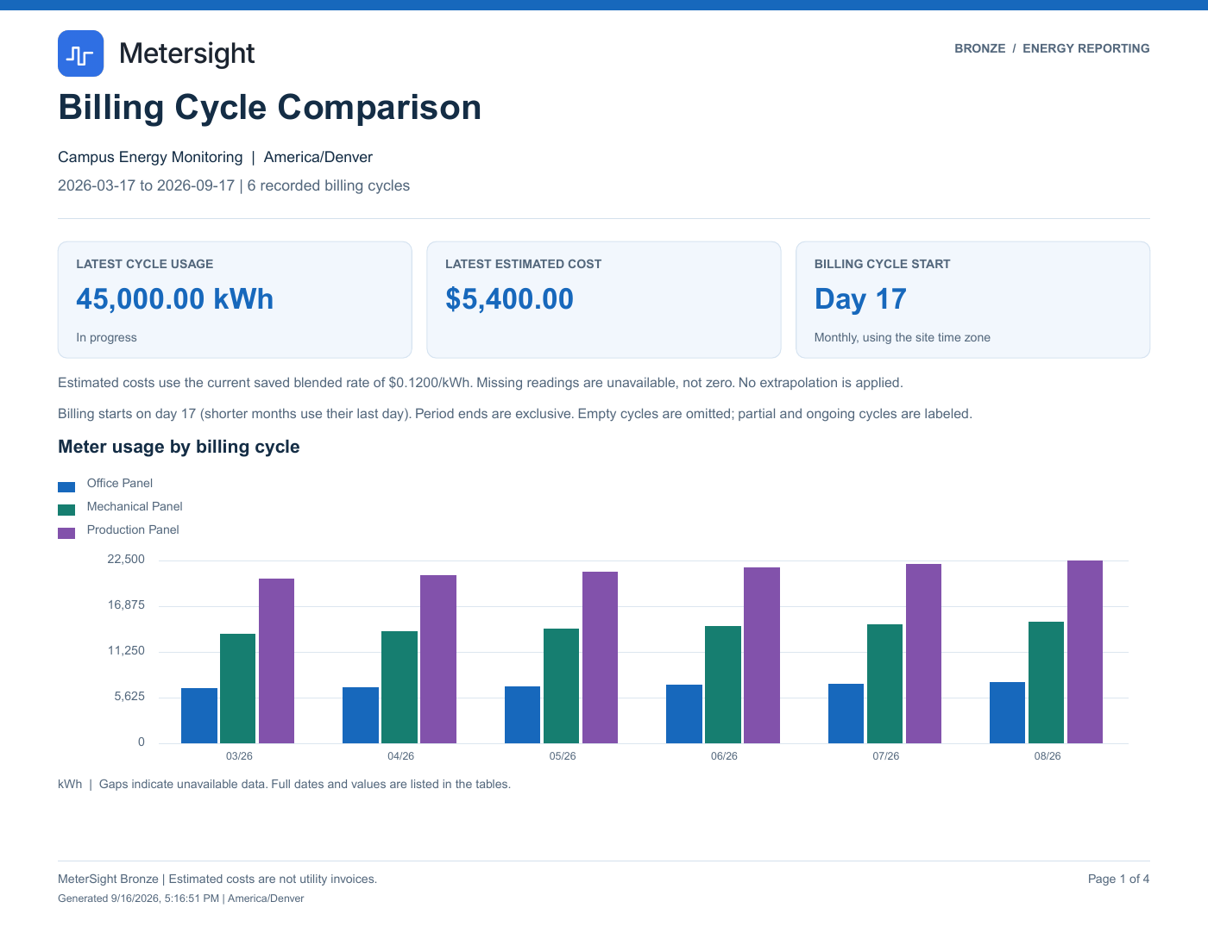Click the Billing Cycle Start label
Image resolution: width=1208 pixels, height=933 pixels.
point(882,264)
